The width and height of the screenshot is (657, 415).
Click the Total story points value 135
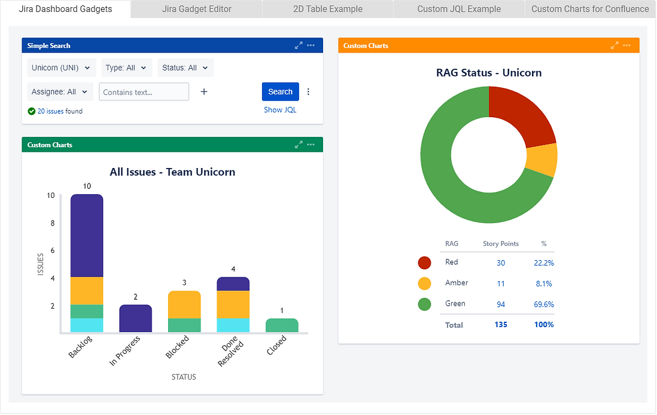tap(501, 325)
